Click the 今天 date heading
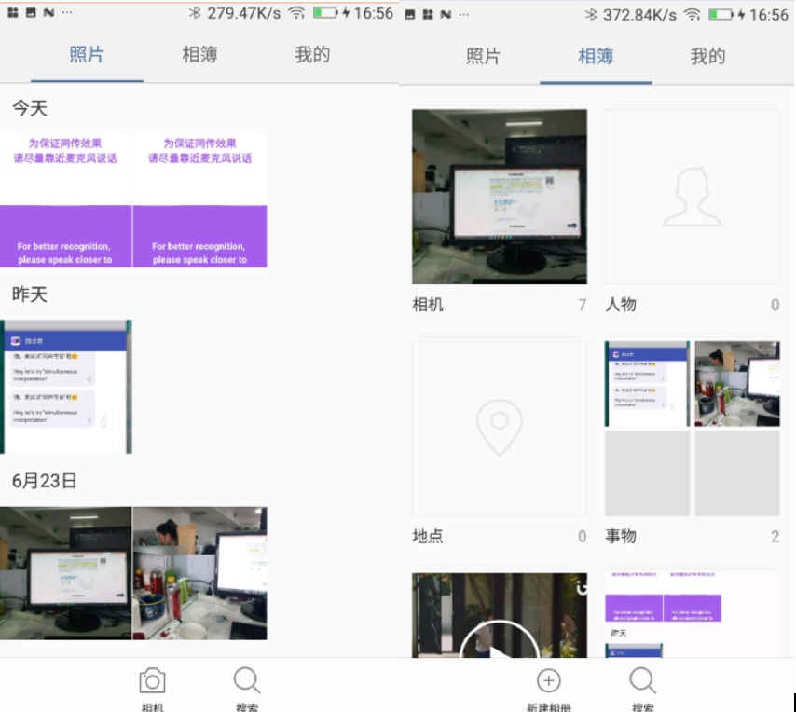Image resolution: width=796 pixels, height=712 pixels. pos(30,108)
